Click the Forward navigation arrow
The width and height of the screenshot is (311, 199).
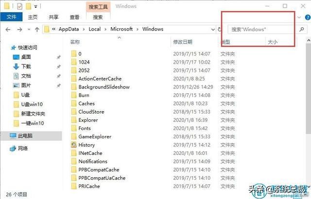point(19,30)
